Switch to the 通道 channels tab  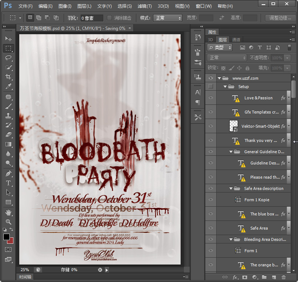click(236, 40)
